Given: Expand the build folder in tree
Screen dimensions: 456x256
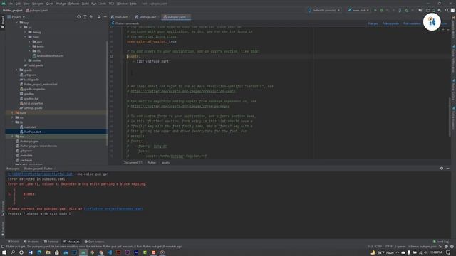Looking at the screenshot, I should coord(12,112).
